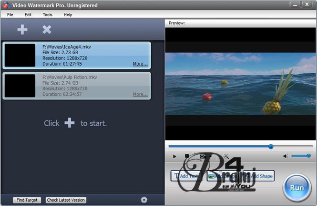The width and height of the screenshot is (317, 206).
Task: Select the IceAge4.mkv thumbnail
Action: coord(20,55)
